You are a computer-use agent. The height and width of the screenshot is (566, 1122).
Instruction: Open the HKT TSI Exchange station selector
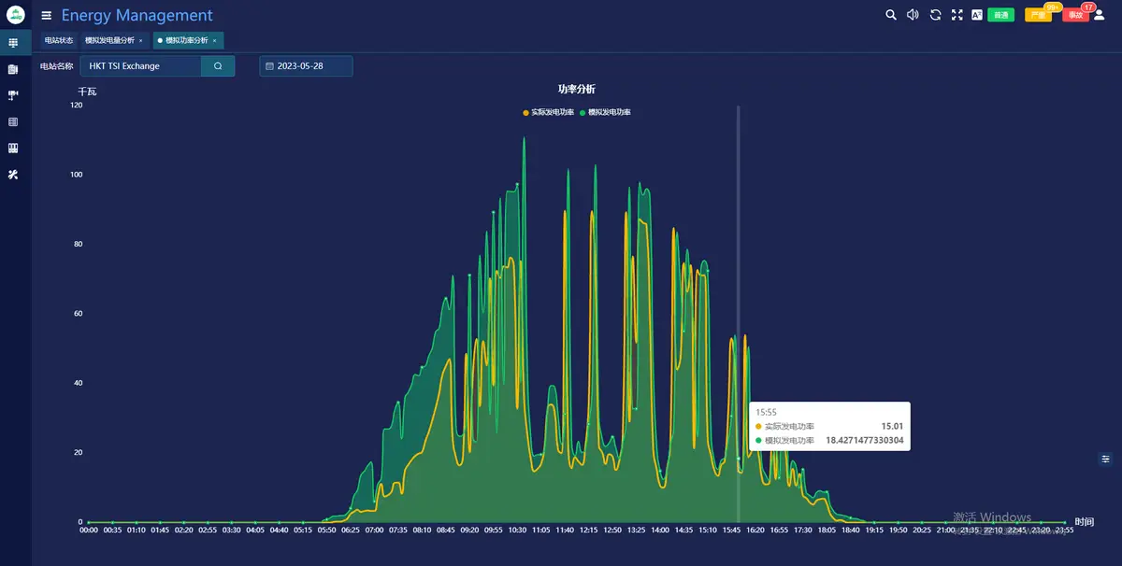tap(140, 66)
